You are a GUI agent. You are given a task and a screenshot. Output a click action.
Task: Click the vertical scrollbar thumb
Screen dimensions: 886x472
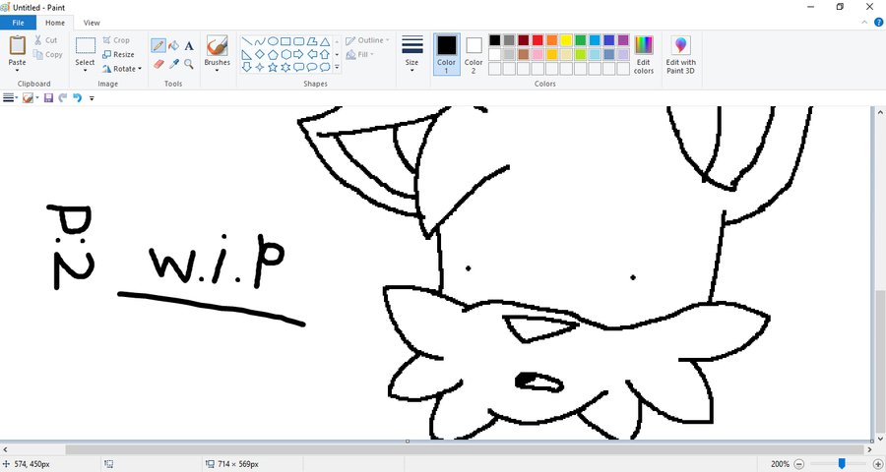click(880, 360)
